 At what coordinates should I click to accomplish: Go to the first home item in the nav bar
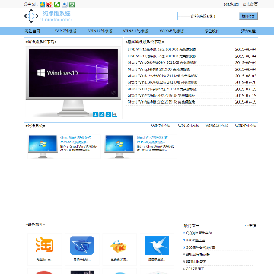(x=32, y=31)
